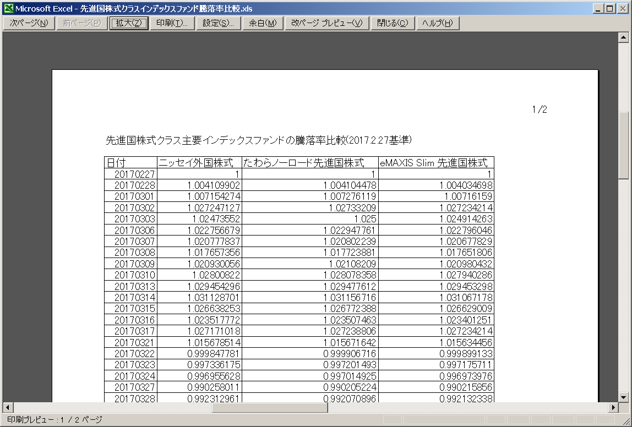
Task: Click the vertical scrollbar up arrow
Action: pos(624,37)
